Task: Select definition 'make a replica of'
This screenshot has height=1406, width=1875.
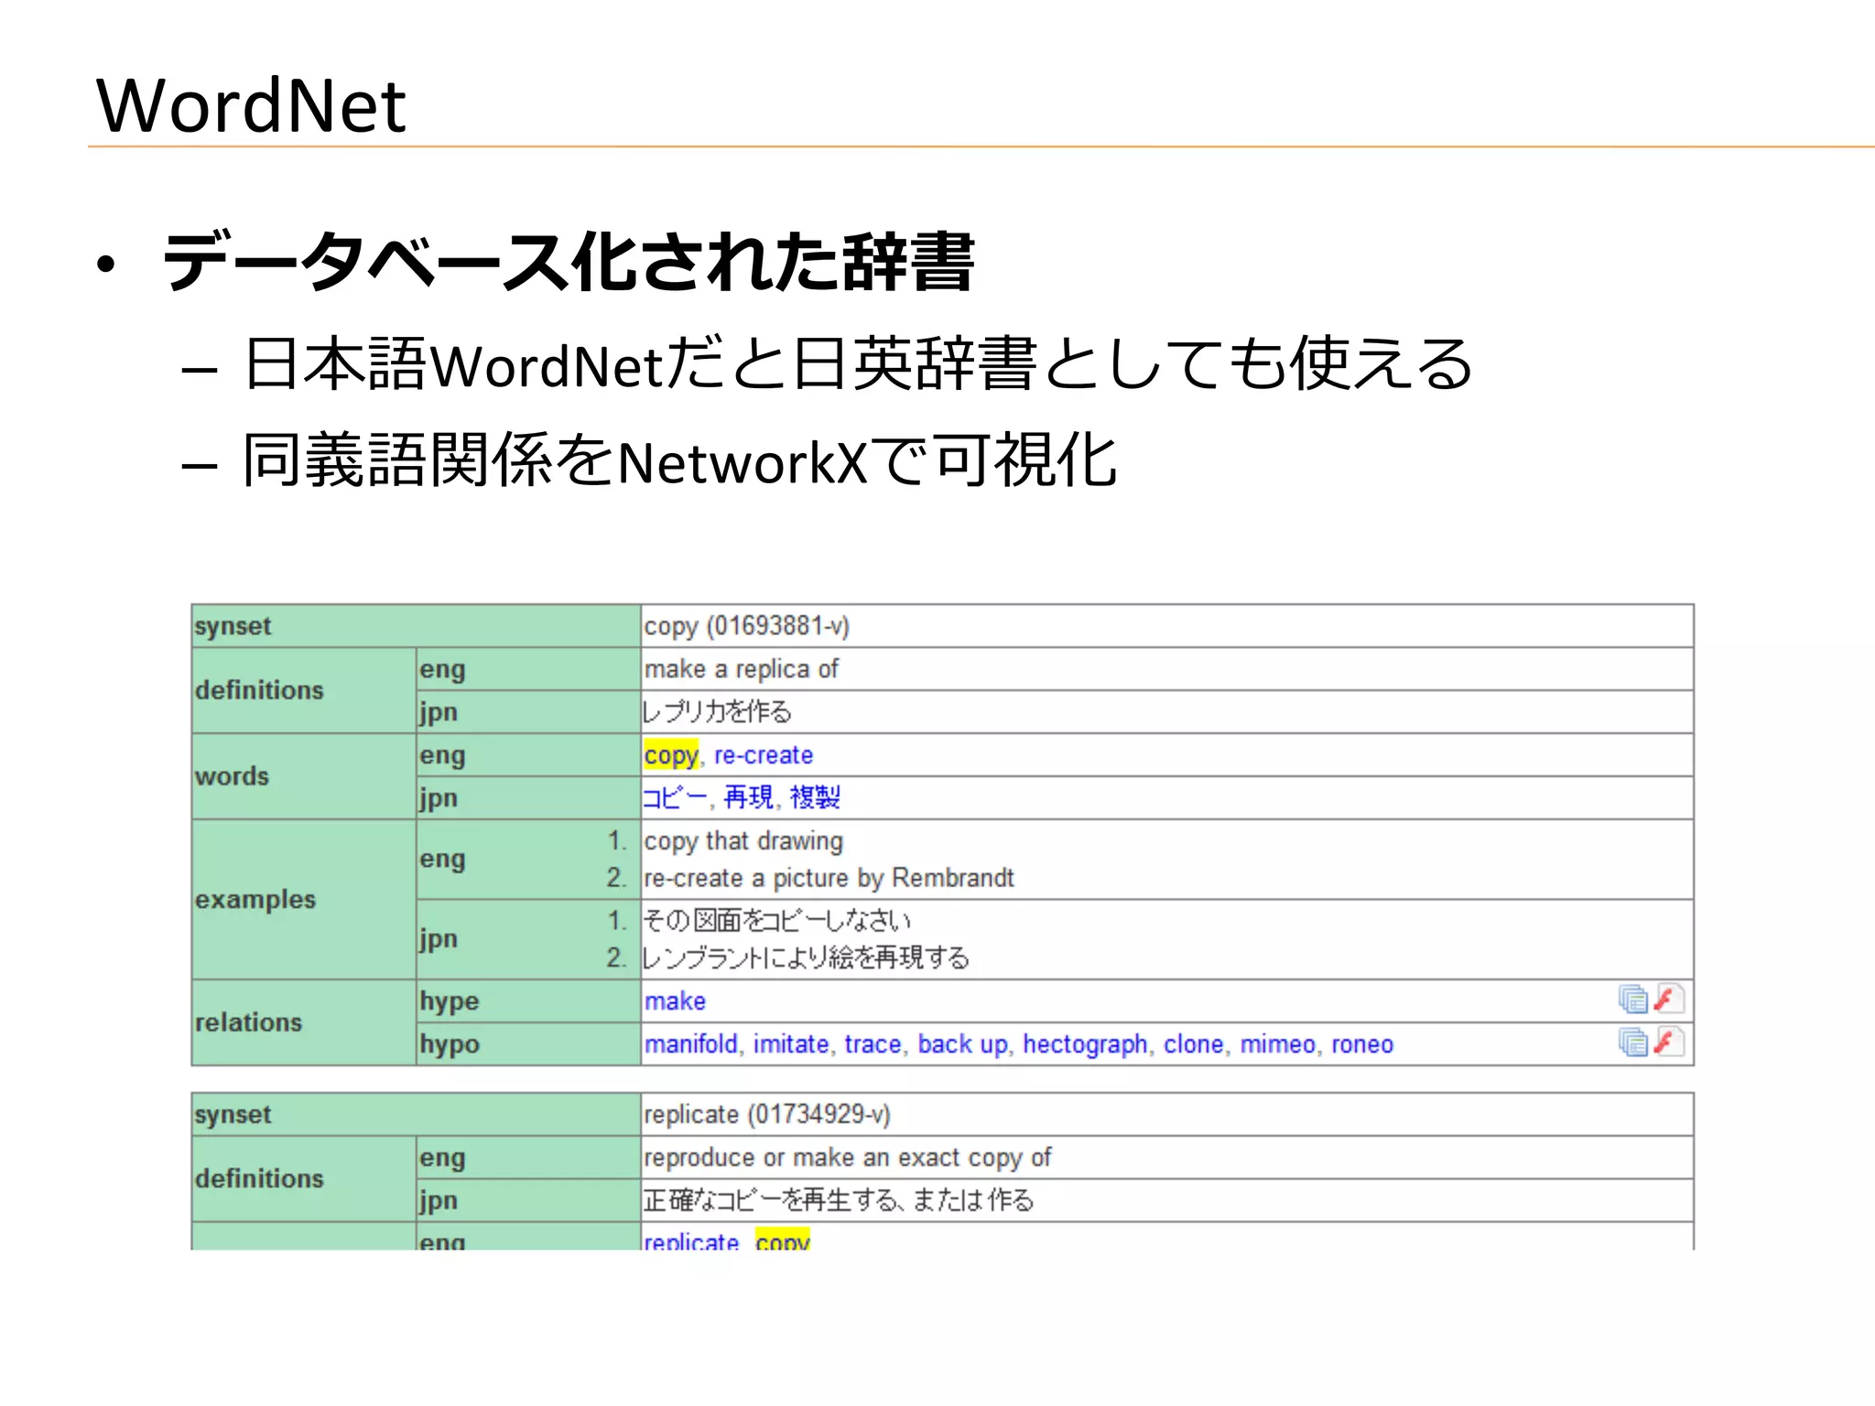Action: tap(741, 669)
